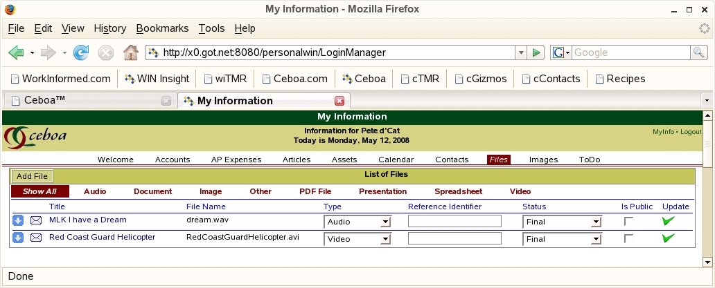Reload the page with the browser refresh icon

pyautogui.click(x=81, y=52)
